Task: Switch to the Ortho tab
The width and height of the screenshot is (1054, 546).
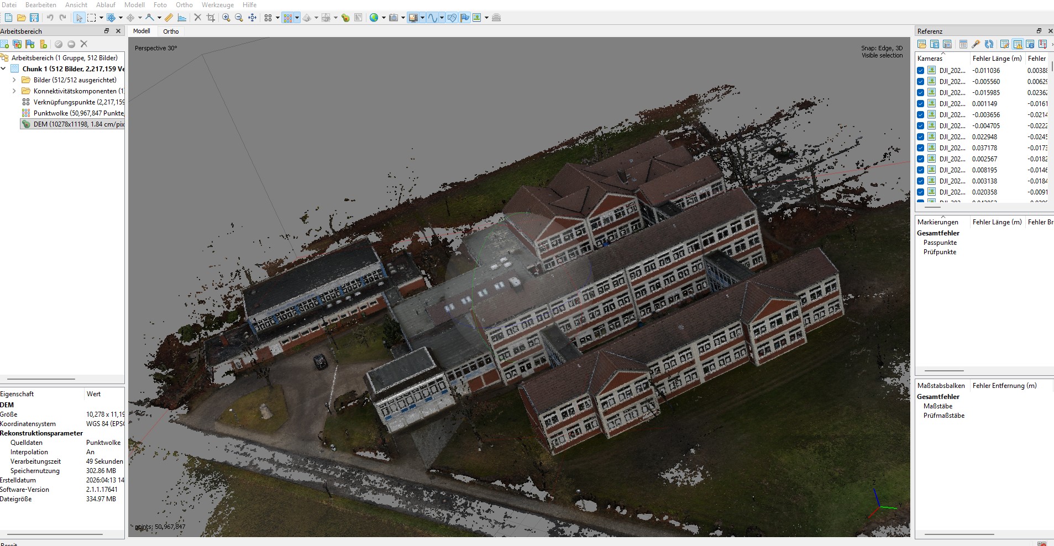Action: tap(171, 32)
